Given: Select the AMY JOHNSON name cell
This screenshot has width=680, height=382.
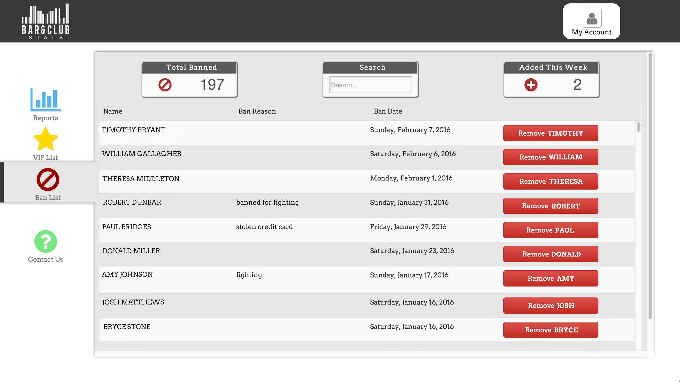Looking at the screenshot, I should click(x=127, y=275).
